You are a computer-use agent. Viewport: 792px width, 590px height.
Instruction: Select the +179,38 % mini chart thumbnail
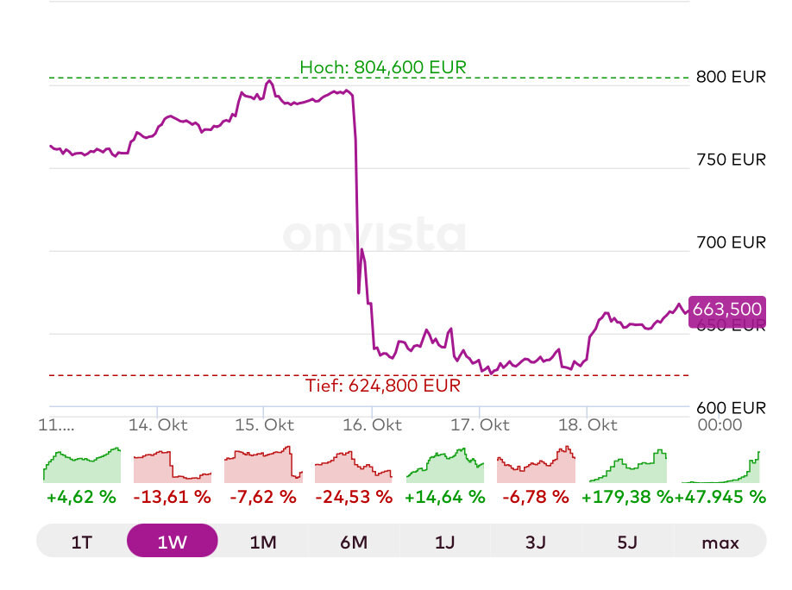627,466
